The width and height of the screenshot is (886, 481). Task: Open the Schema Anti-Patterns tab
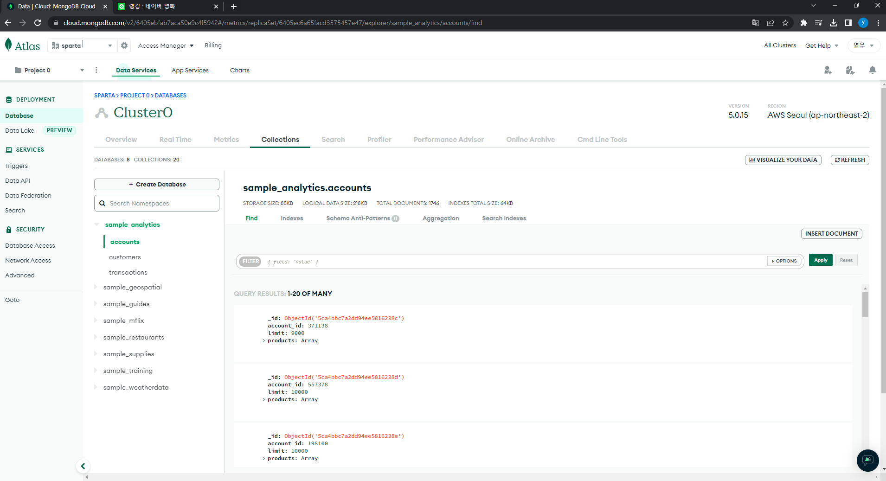pos(362,218)
